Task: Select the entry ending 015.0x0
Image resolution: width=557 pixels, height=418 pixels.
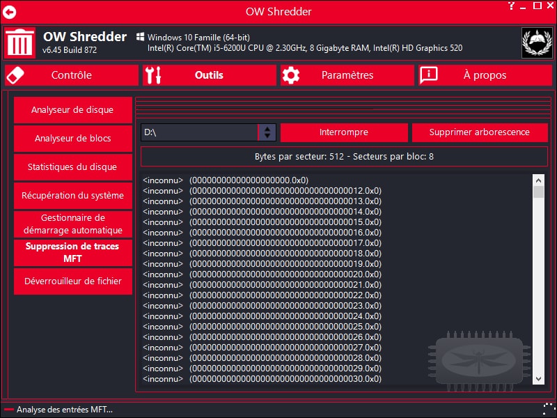Action: (x=262, y=222)
